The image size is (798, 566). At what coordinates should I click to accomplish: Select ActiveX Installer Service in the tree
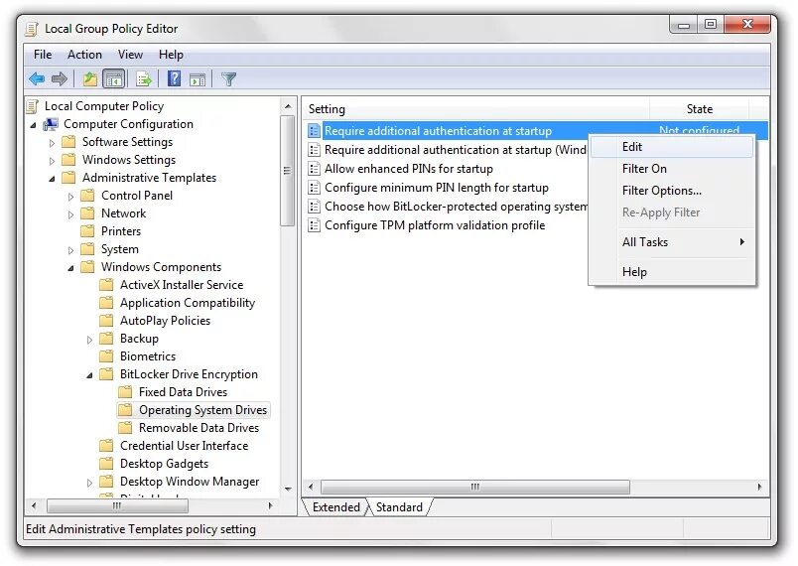(x=182, y=285)
